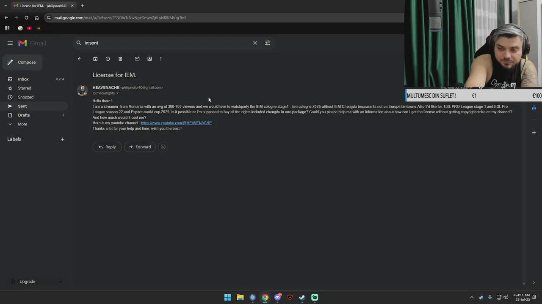Open the taskbar clock and date
This screenshot has height=304, width=542.
521,297
